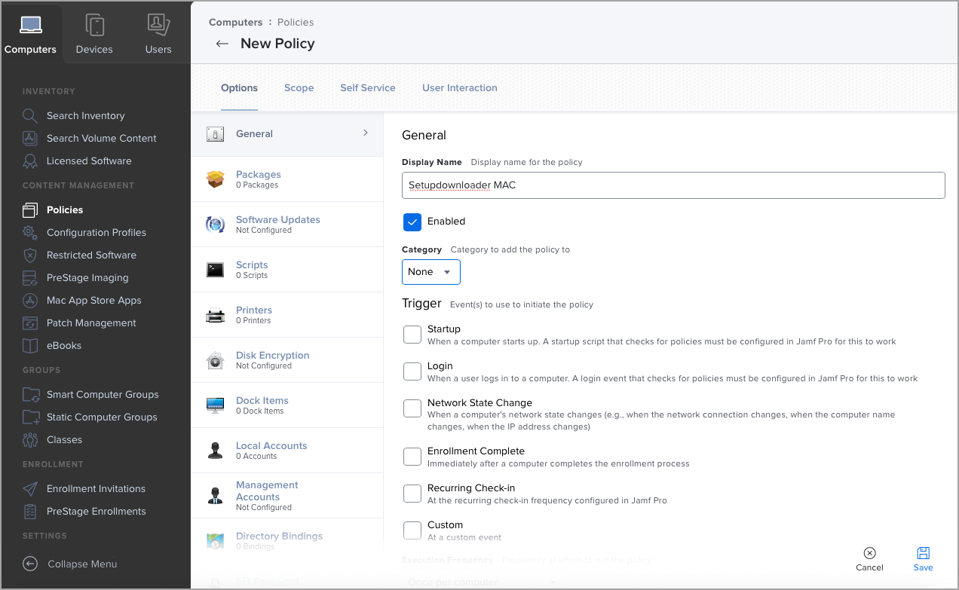Click the Save disk icon

[x=923, y=553]
